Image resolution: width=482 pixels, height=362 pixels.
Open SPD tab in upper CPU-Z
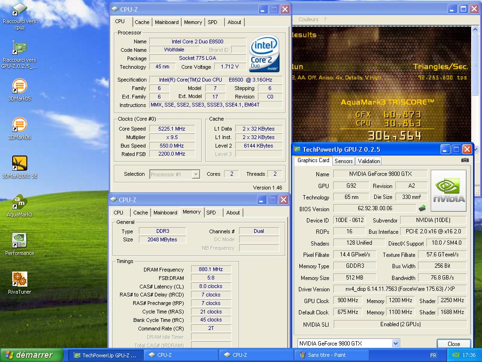point(212,22)
